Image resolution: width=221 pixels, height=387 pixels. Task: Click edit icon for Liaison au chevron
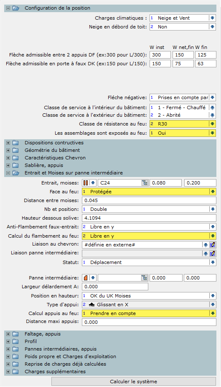212,245
